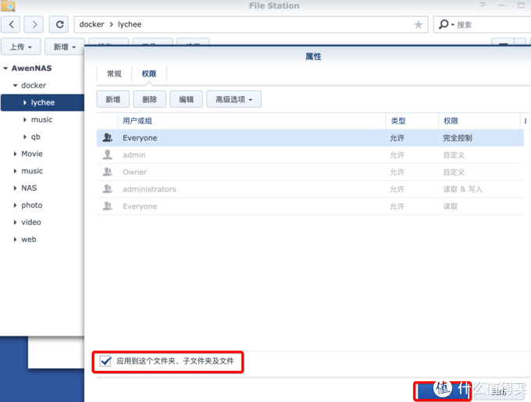Click the File Station folder icon
The width and height of the screenshot is (531, 402).
coord(8,5)
